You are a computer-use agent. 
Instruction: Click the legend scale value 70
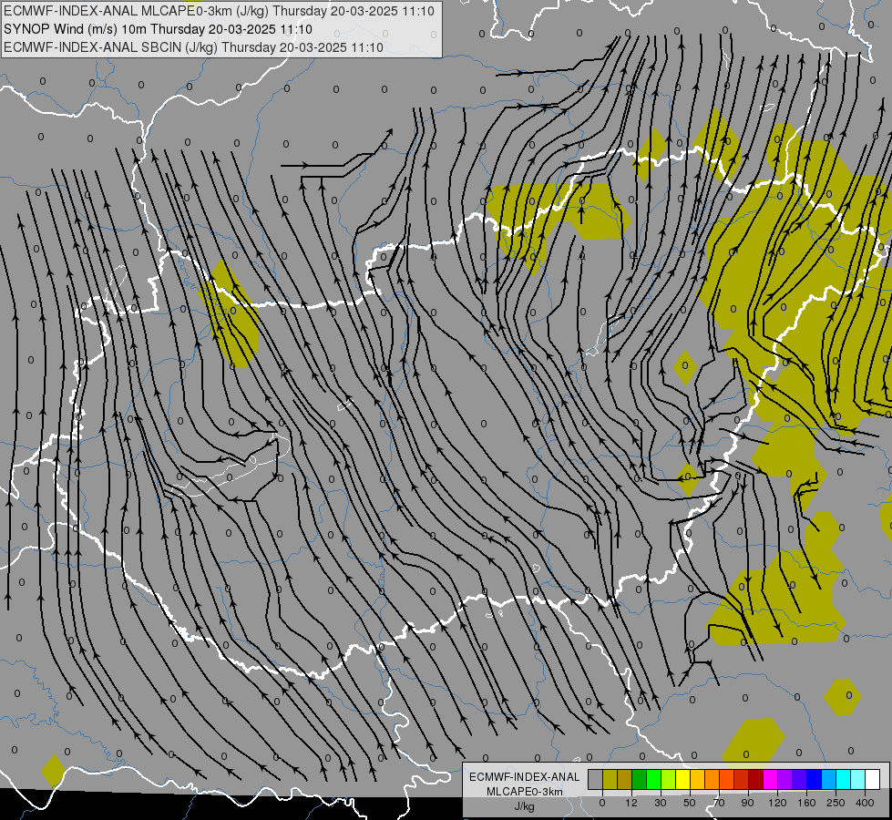(719, 803)
